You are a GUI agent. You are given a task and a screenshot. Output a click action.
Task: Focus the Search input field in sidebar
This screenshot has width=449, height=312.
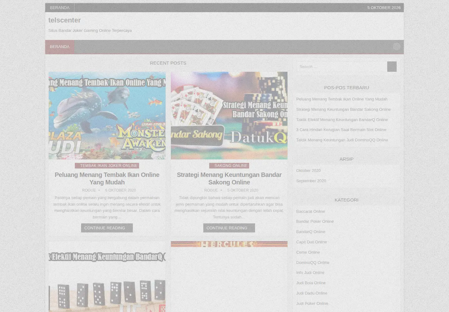click(342, 66)
